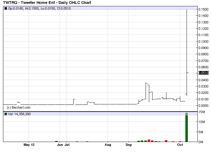Click the 5M volume axis label

point(201,132)
